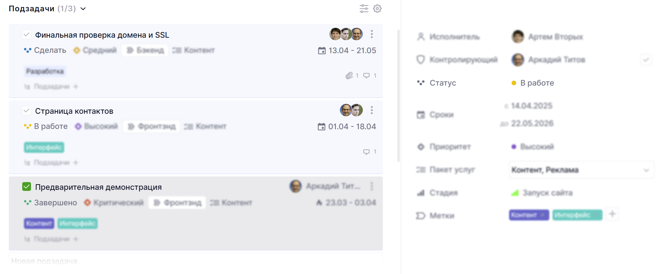Click the blue Контент label tag in details

point(524,215)
